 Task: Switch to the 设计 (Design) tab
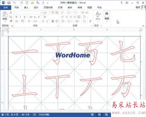coord(36,8)
